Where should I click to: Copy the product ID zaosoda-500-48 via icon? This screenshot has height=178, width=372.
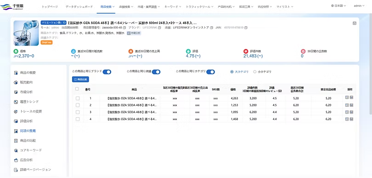pyautogui.click(x=124, y=28)
